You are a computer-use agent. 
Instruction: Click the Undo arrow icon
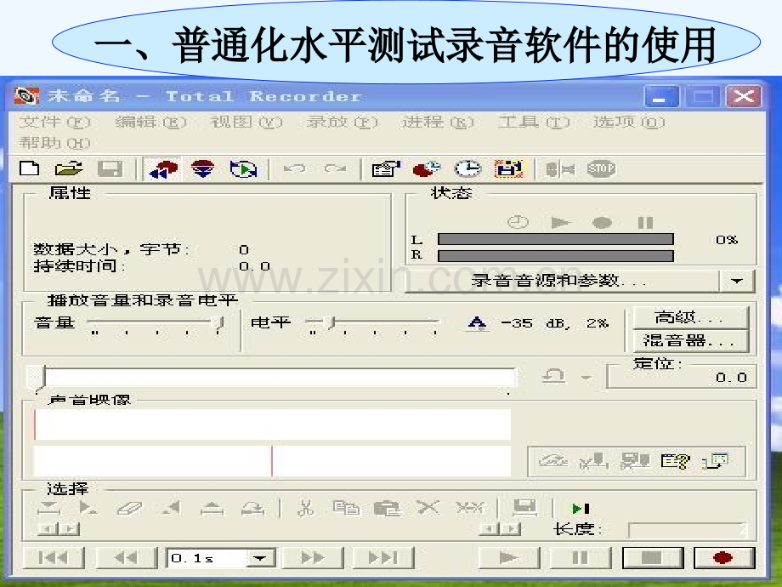point(294,168)
